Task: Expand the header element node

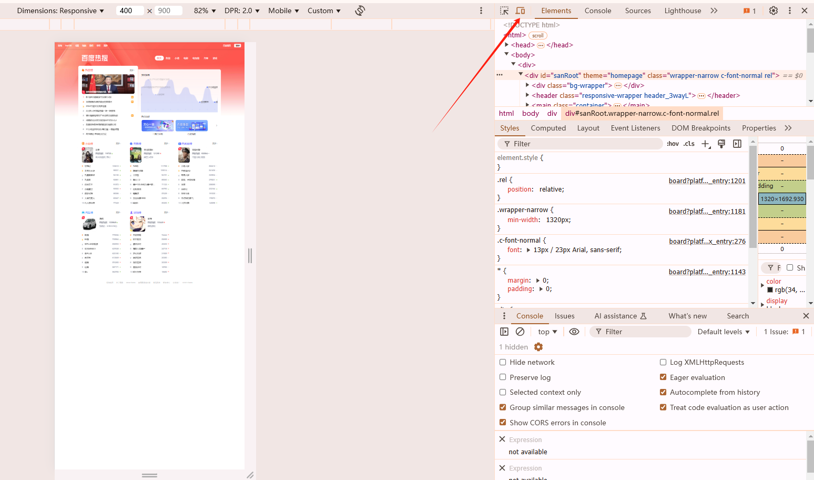Action: coord(527,95)
